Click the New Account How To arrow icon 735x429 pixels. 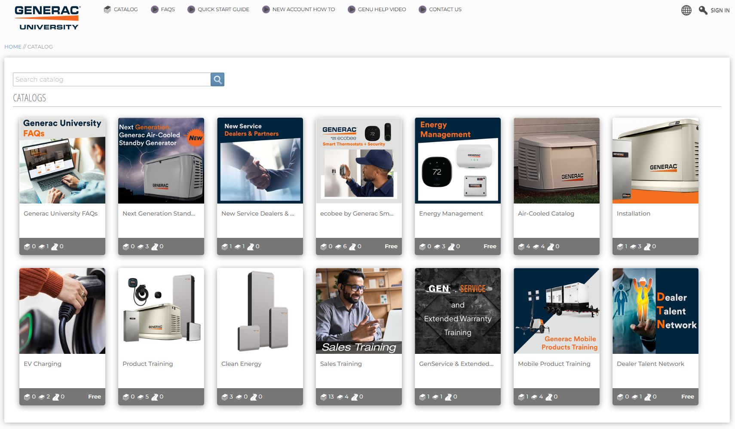click(x=266, y=9)
